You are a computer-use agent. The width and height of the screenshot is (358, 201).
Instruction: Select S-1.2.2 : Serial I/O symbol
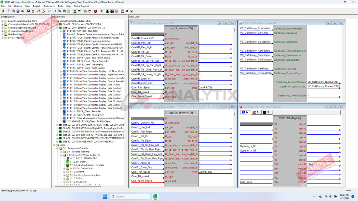[78, 162]
